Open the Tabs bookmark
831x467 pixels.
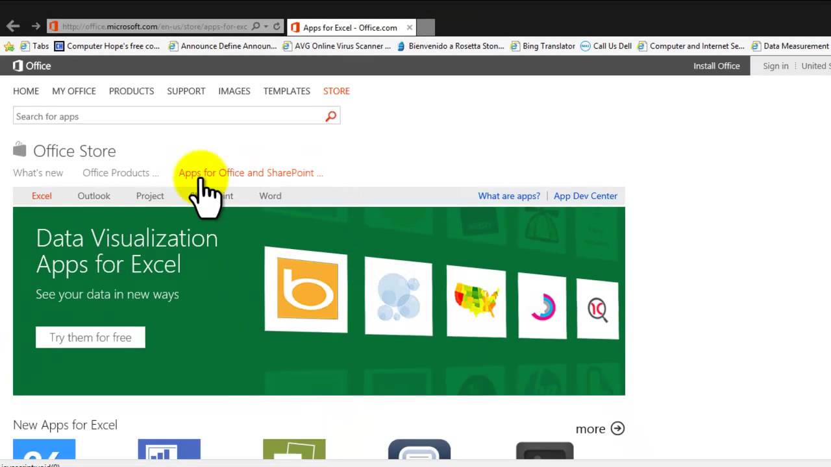pyautogui.click(x=35, y=46)
